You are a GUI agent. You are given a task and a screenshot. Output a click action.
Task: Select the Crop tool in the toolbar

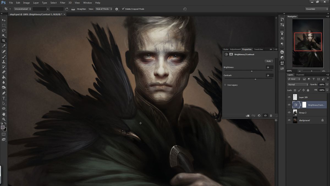4,41
